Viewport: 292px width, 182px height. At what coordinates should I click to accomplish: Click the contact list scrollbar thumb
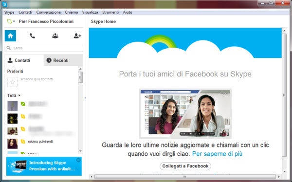pyautogui.click(x=80, y=77)
